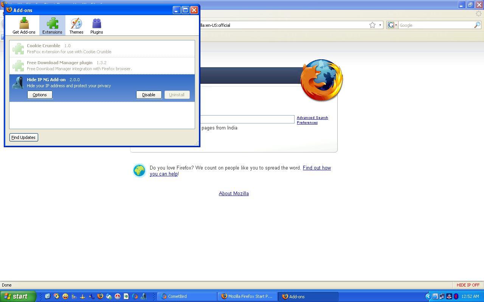Click the start page search text field
This screenshot has height=302, width=484.
pos(247,119)
